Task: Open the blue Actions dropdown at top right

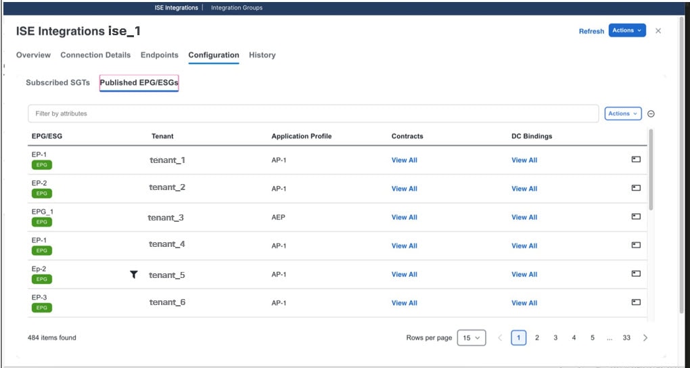Action: point(627,30)
